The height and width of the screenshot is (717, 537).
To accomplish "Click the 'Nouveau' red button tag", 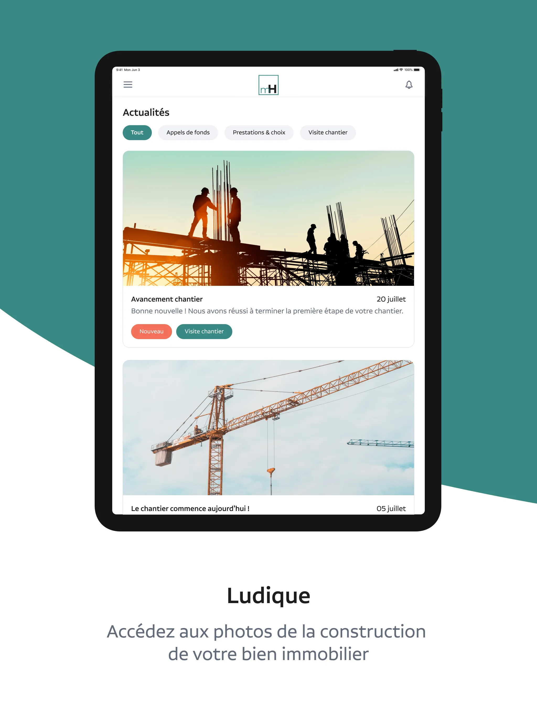I will pos(151,331).
